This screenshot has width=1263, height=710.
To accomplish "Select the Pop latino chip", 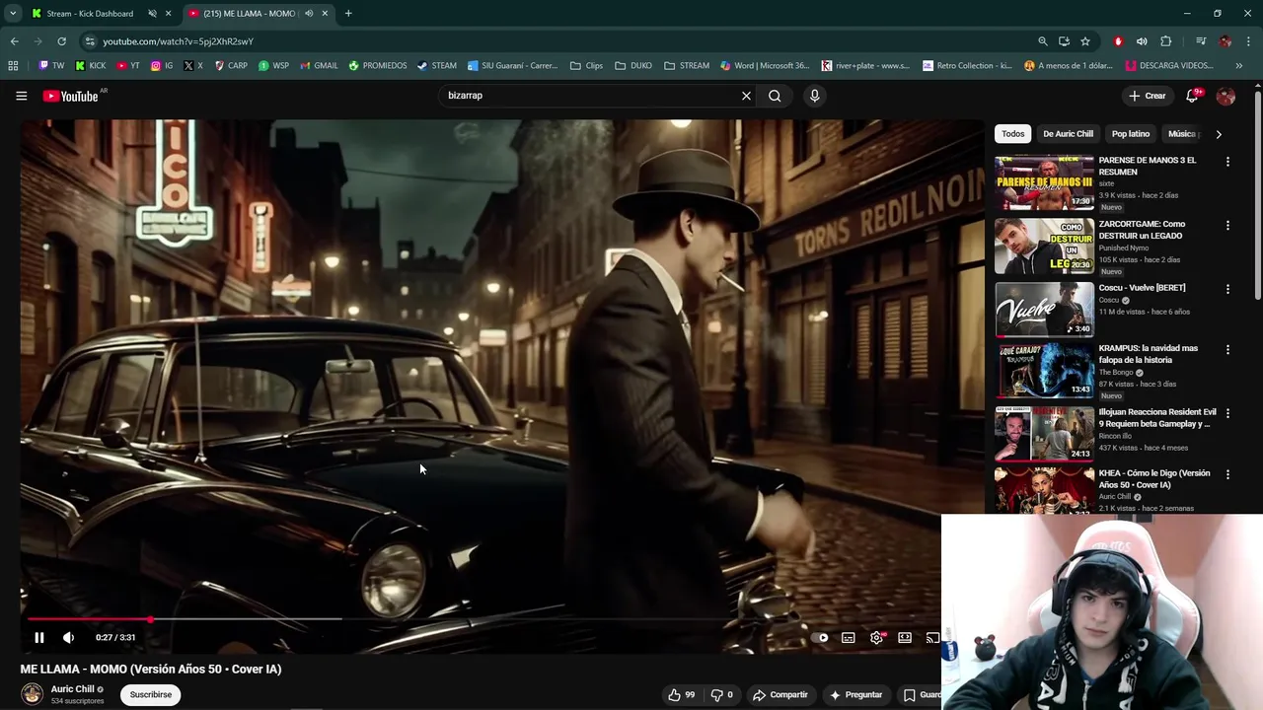I will pyautogui.click(x=1131, y=133).
